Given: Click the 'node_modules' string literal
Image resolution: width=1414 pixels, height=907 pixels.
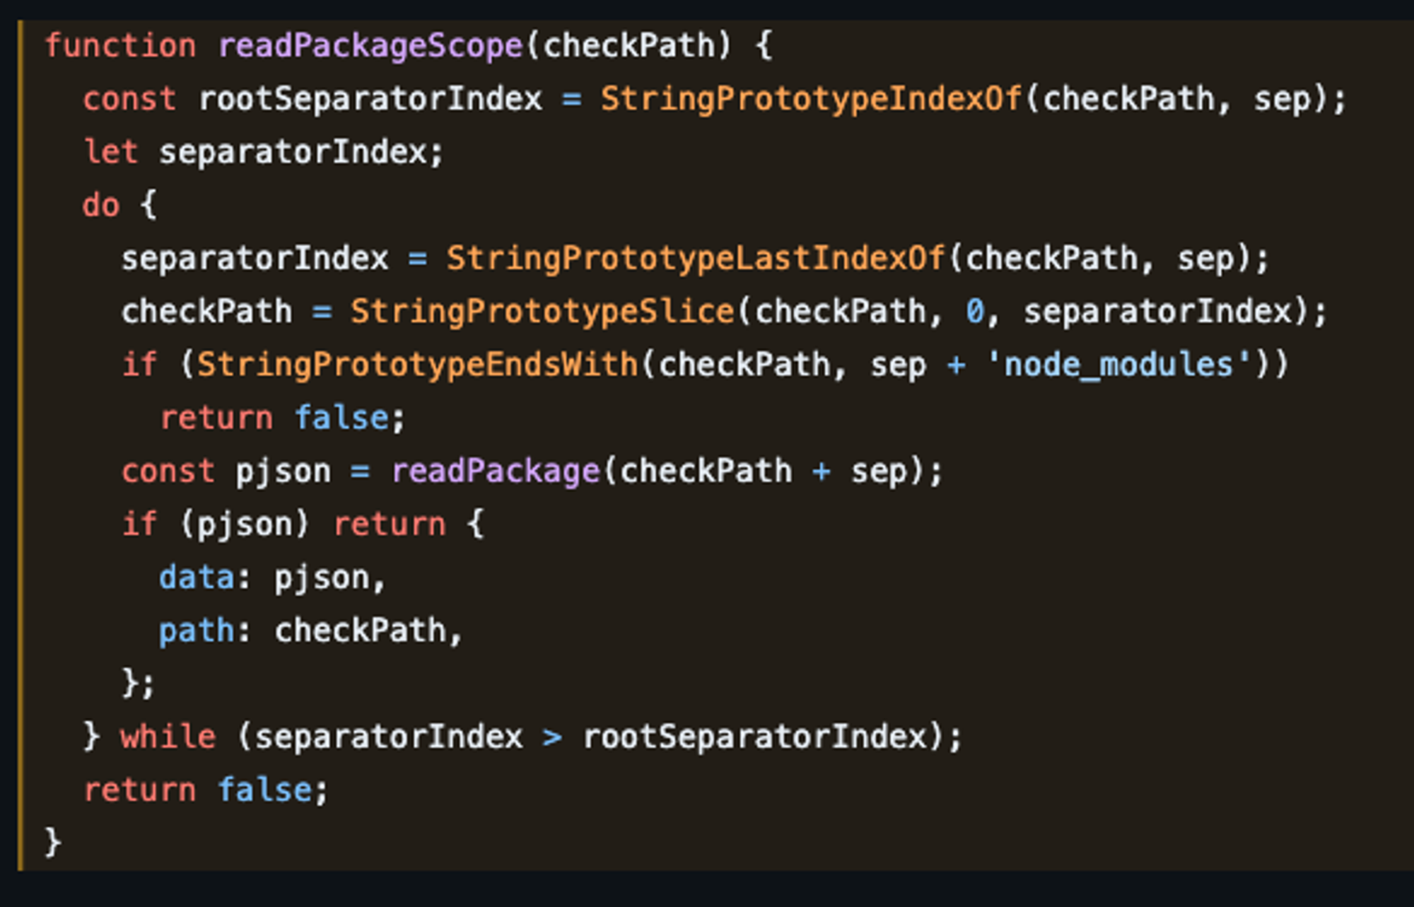Looking at the screenshot, I should (1118, 365).
